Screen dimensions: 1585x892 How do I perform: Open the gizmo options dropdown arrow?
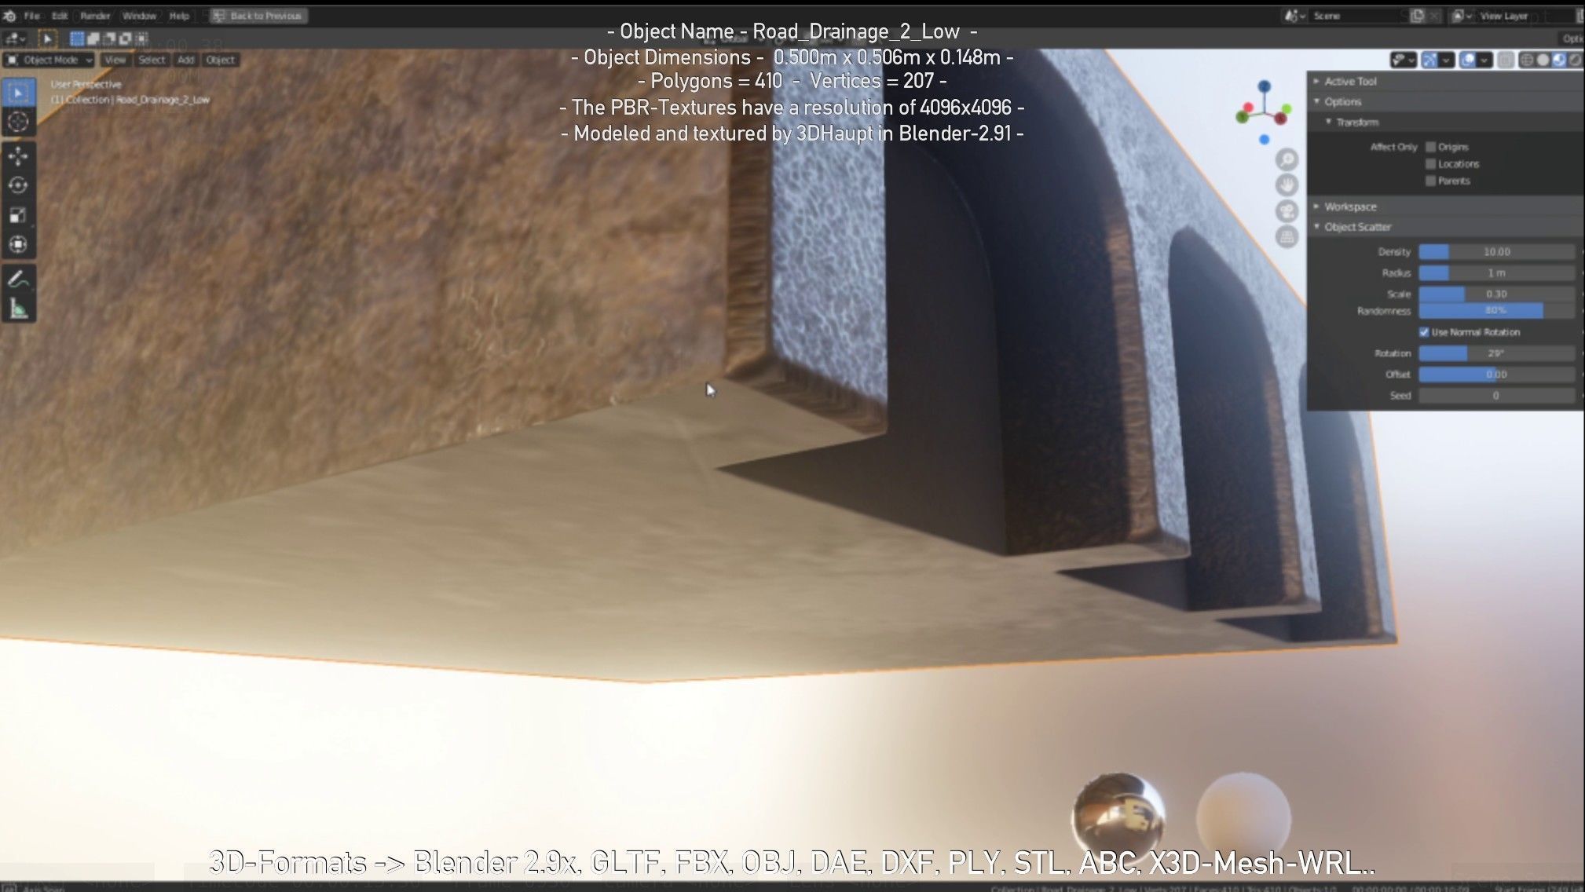pos(1446,60)
